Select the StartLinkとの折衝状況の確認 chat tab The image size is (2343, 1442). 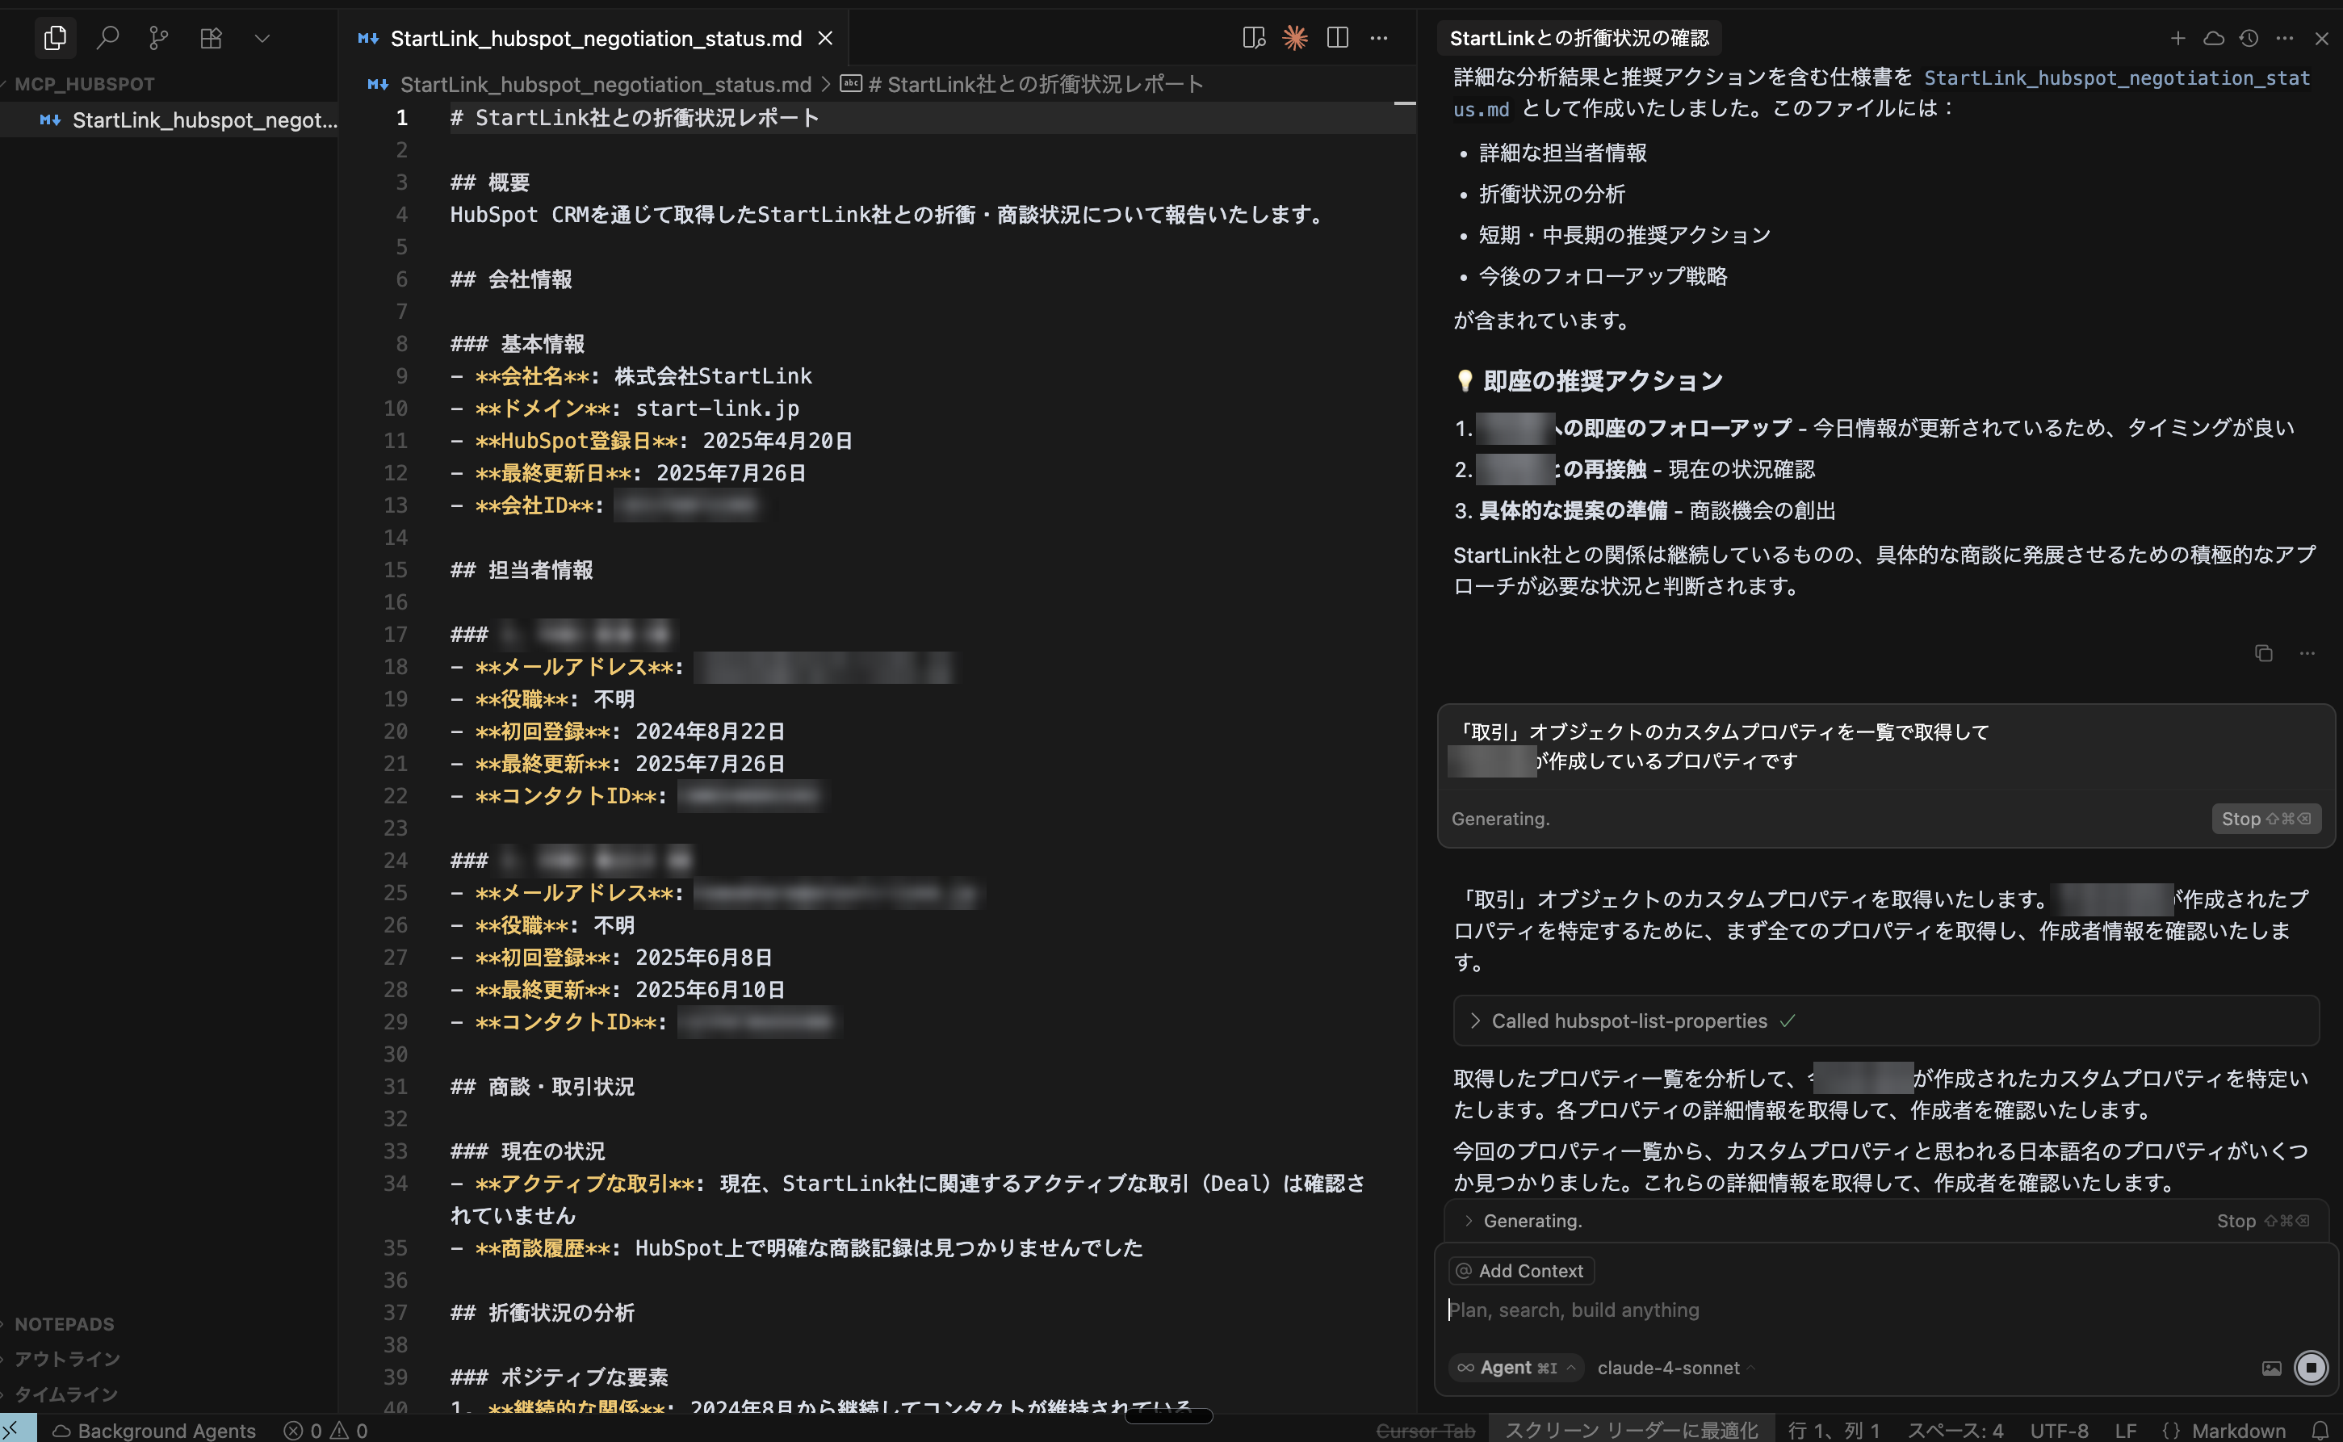(x=1578, y=38)
